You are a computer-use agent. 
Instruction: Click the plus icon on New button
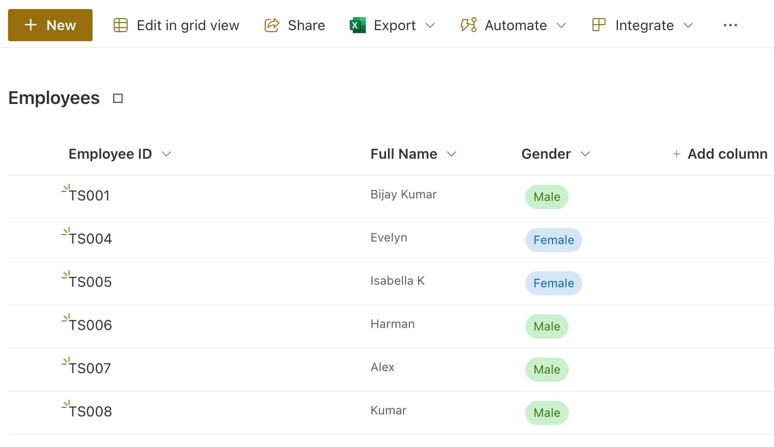[31, 25]
